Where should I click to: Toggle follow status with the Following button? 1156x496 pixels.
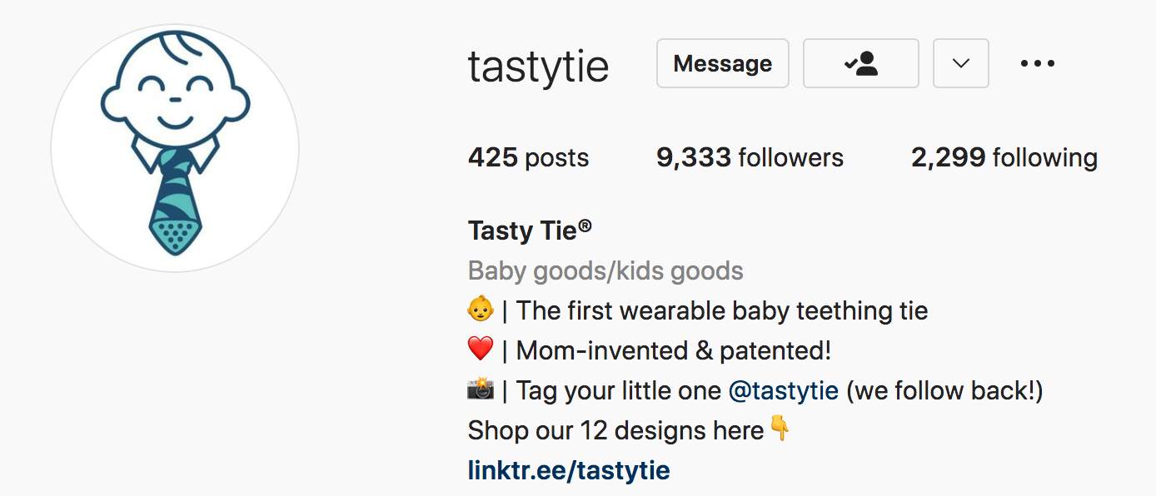(860, 63)
